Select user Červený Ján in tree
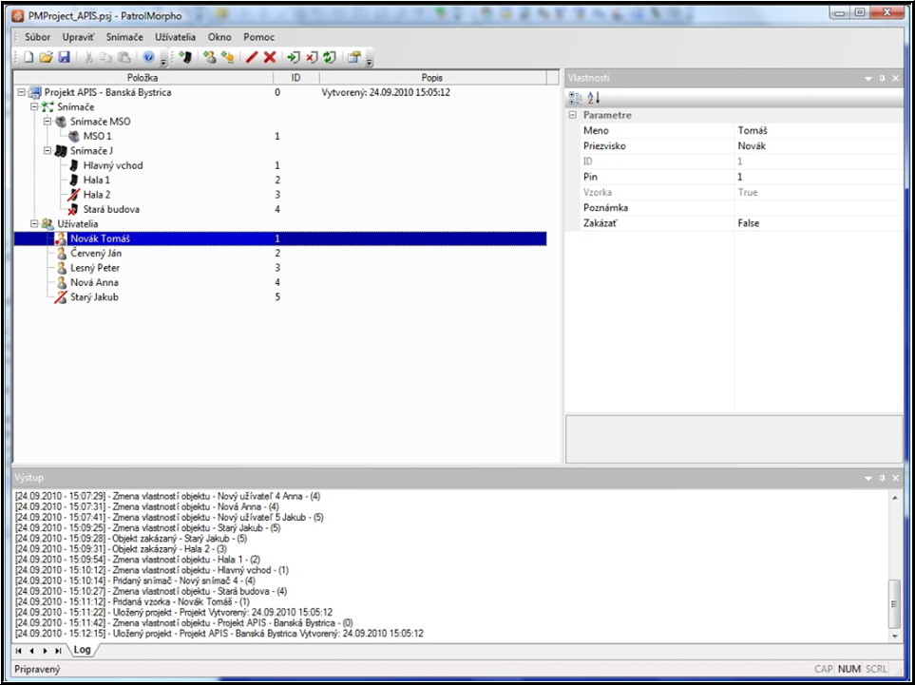915x685 pixels. tap(95, 254)
